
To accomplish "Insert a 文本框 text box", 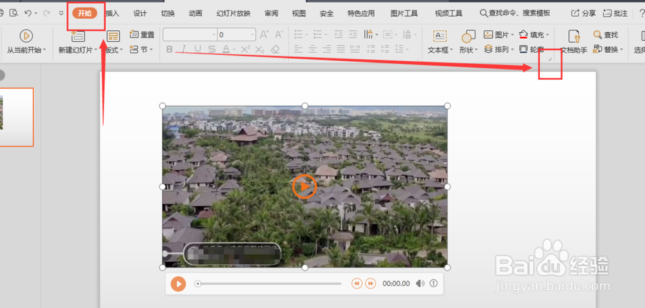I will coord(440,42).
